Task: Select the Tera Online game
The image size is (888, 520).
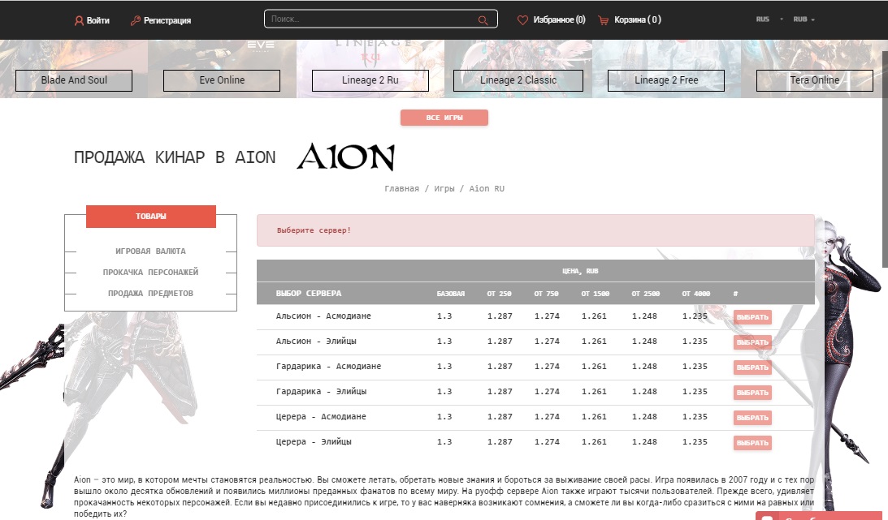Action: pos(814,80)
